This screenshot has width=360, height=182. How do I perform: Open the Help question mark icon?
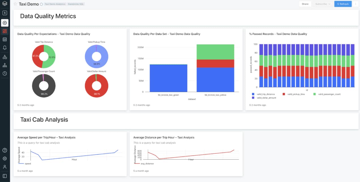coord(5,150)
